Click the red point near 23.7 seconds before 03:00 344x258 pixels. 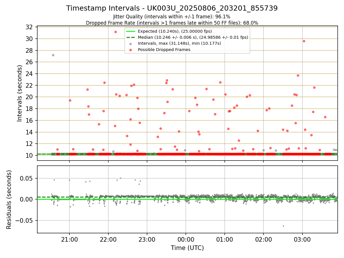(298, 75)
